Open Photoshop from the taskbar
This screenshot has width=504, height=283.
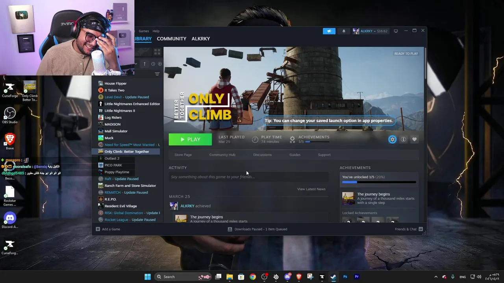pyautogui.click(x=345, y=277)
